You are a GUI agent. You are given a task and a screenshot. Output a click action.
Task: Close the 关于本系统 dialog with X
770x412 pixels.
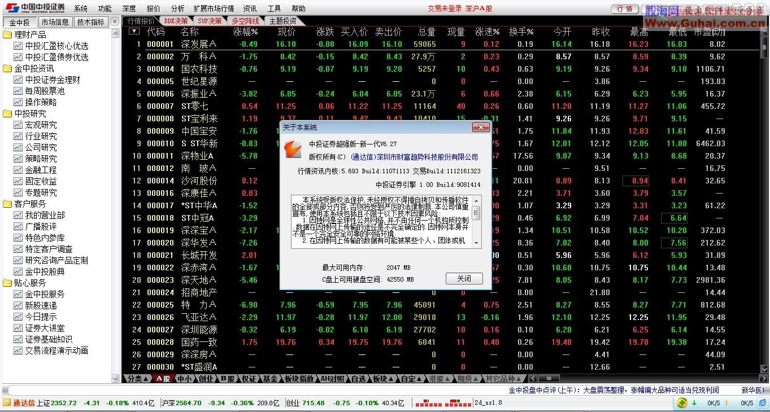pos(481,127)
